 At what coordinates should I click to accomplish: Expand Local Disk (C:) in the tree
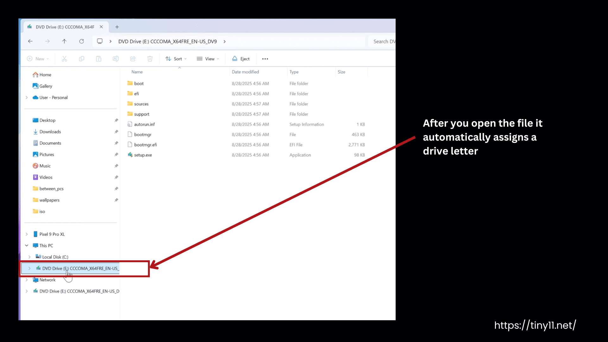pyautogui.click(x=30, y=257)
